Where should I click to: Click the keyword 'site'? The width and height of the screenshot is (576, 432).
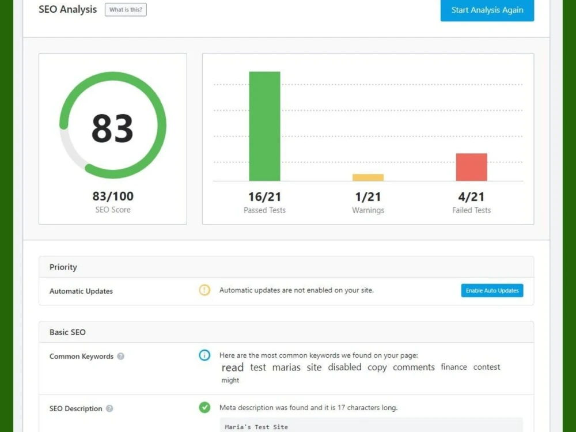tap(314, 367)
